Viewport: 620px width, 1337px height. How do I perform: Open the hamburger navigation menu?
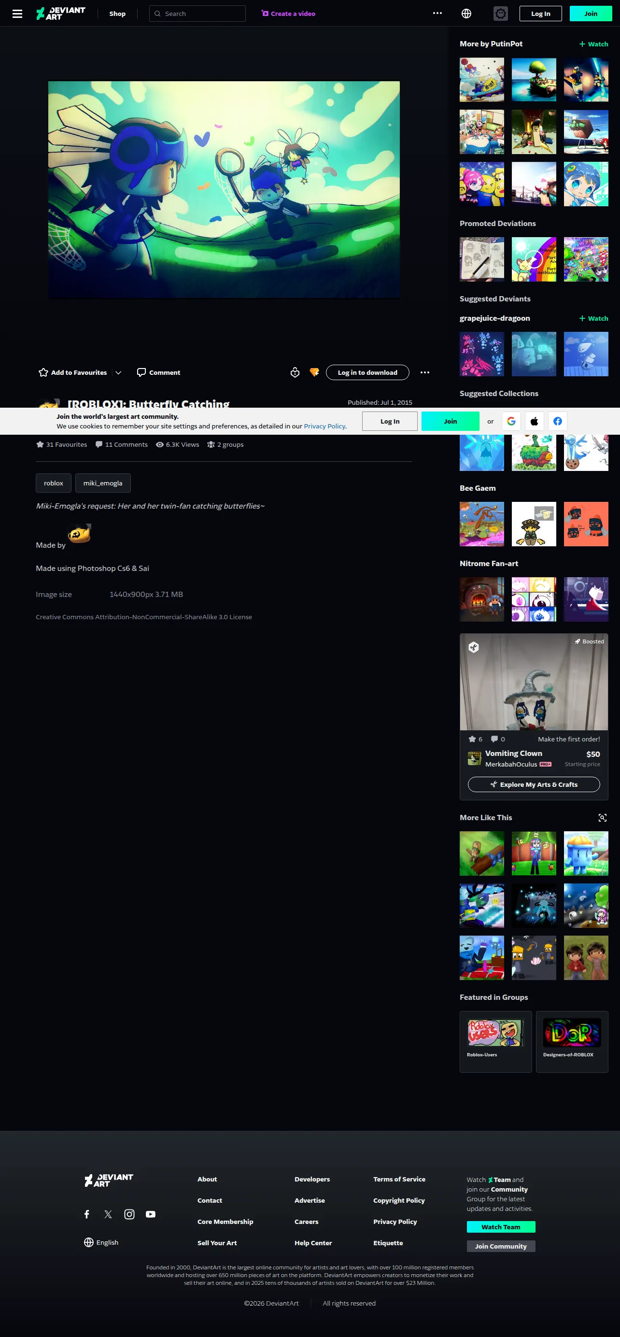tap(17, 14)
